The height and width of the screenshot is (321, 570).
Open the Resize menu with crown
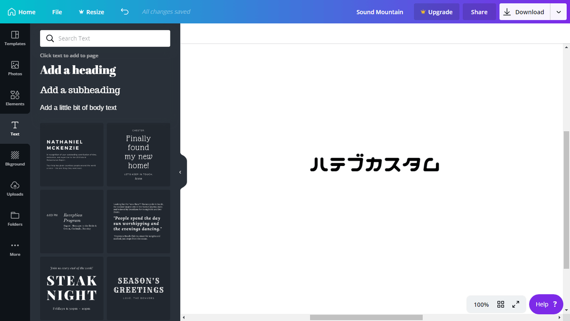pyautogui.click(x=91, y=12)
